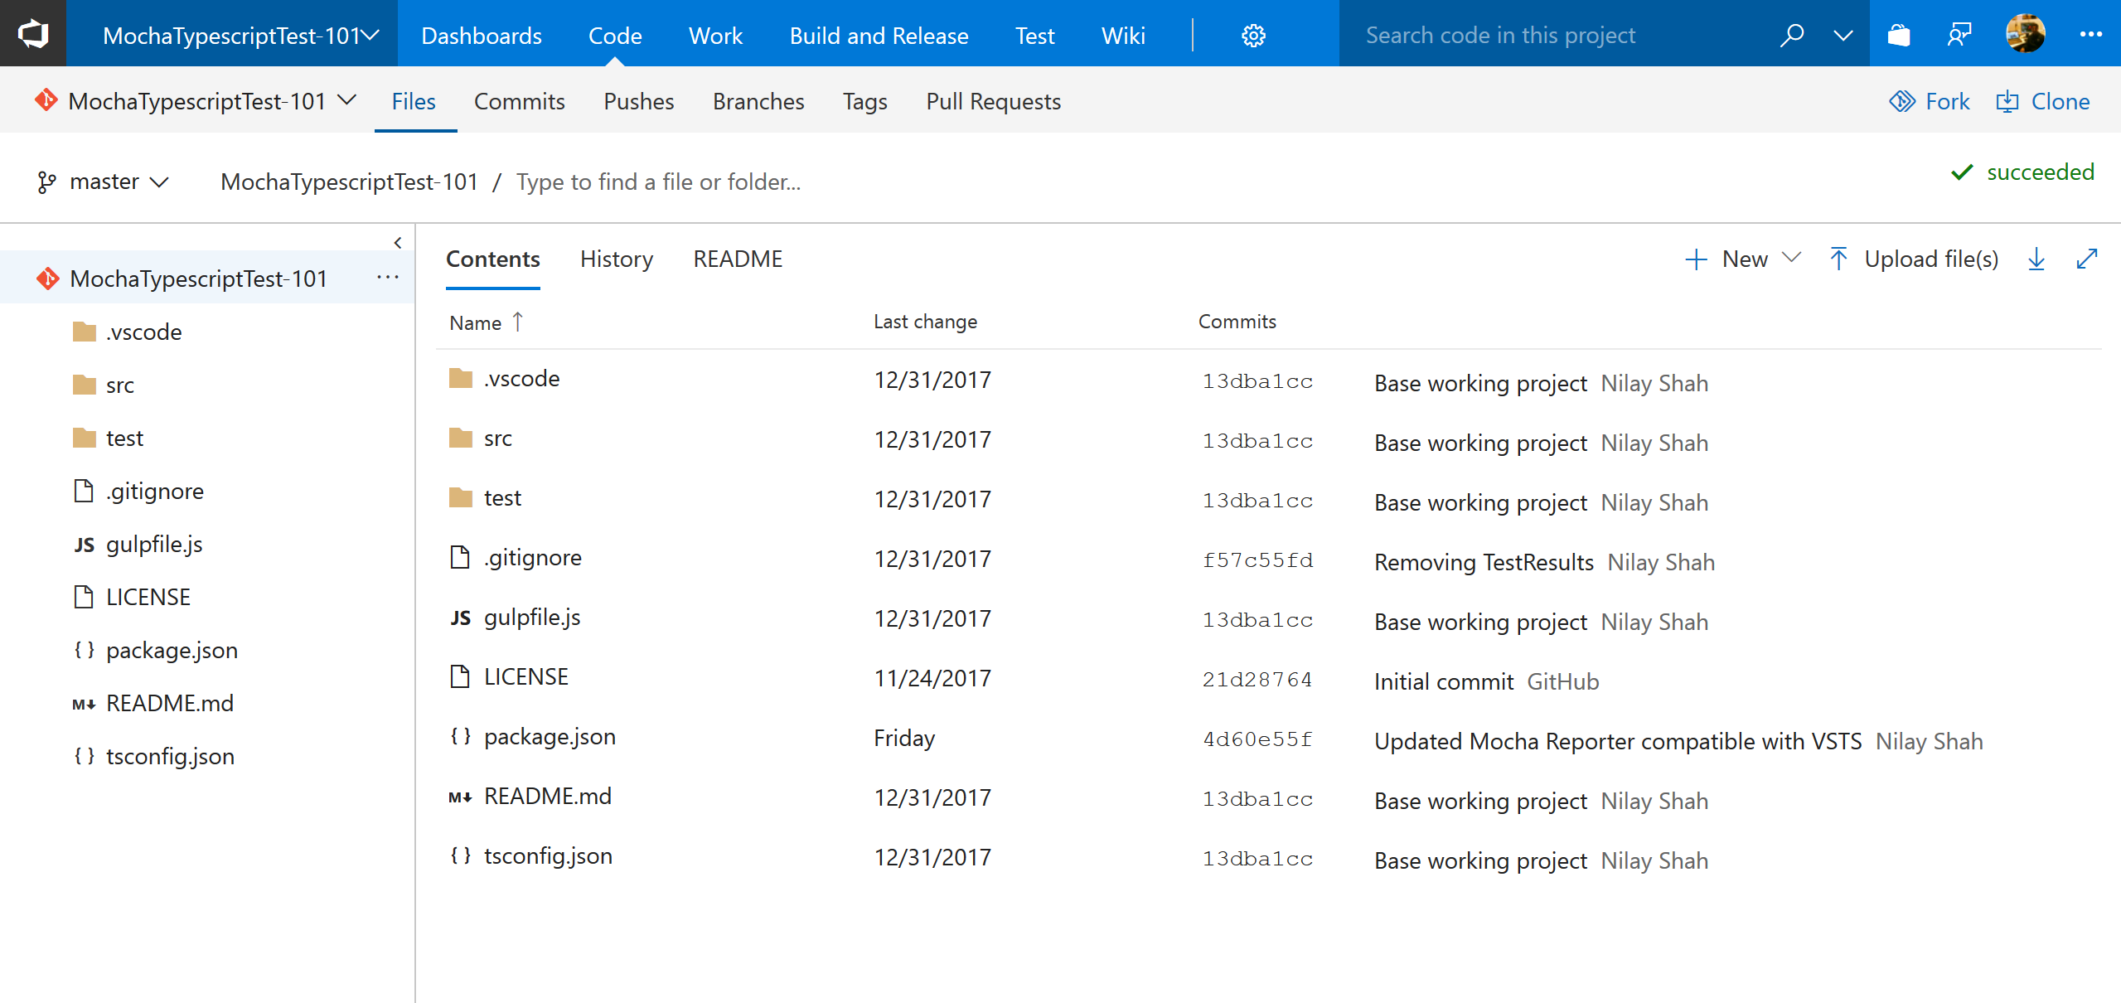Switch to the Pushes tab

pyautogui.click(x=639, y=101)
